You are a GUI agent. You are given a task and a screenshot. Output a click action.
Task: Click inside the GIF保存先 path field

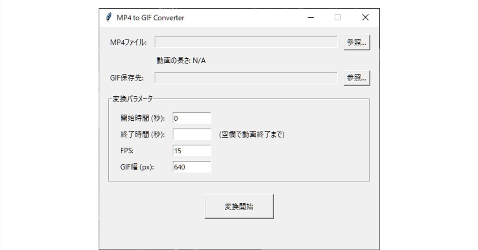point(246,78)
